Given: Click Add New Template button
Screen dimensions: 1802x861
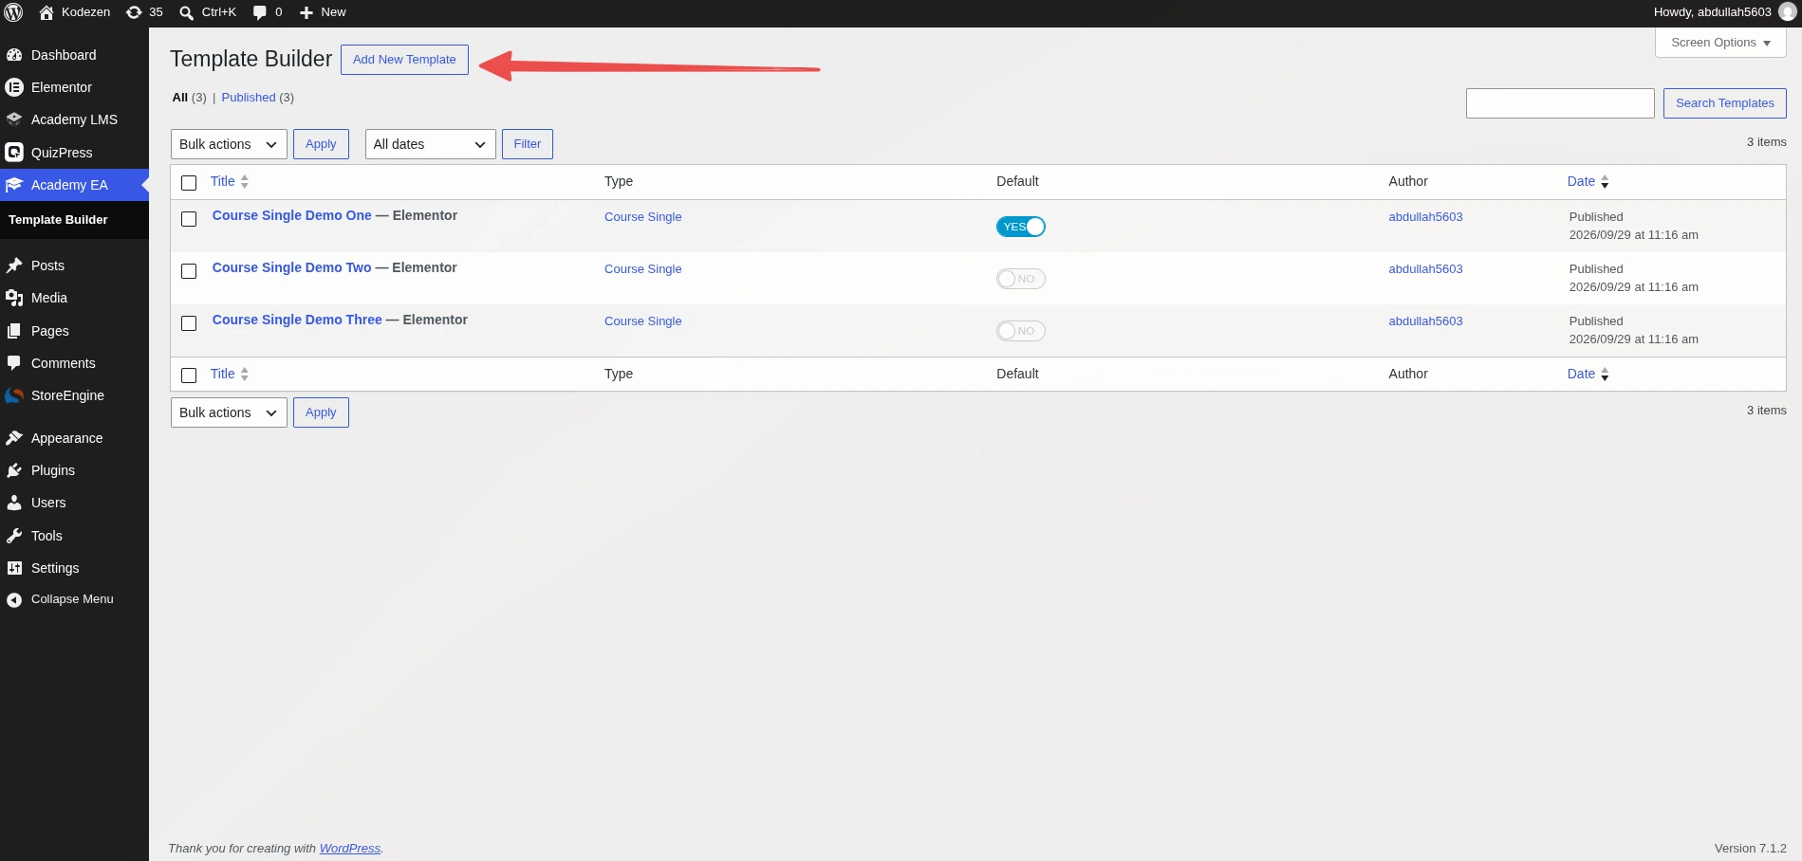Looking at the screenshot, I should point(404,60).
